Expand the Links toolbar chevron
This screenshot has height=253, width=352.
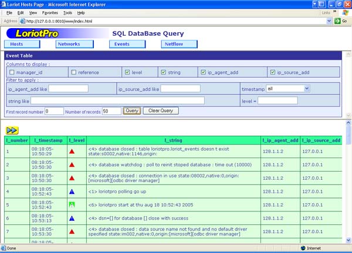[335, 12]
